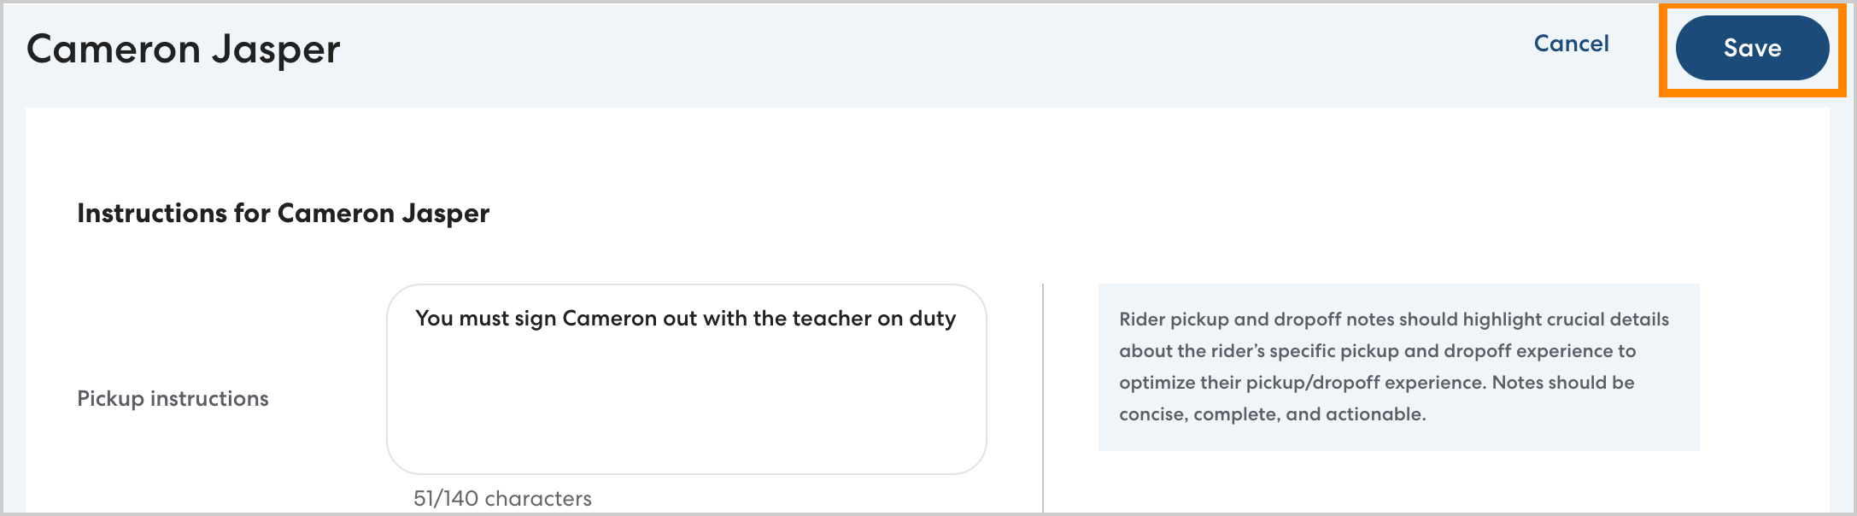The height and width of the screenshot is (516, 1857).
Task: Click the Instructions for Cameron Jasper heading
Action: [x=283, y=213]
